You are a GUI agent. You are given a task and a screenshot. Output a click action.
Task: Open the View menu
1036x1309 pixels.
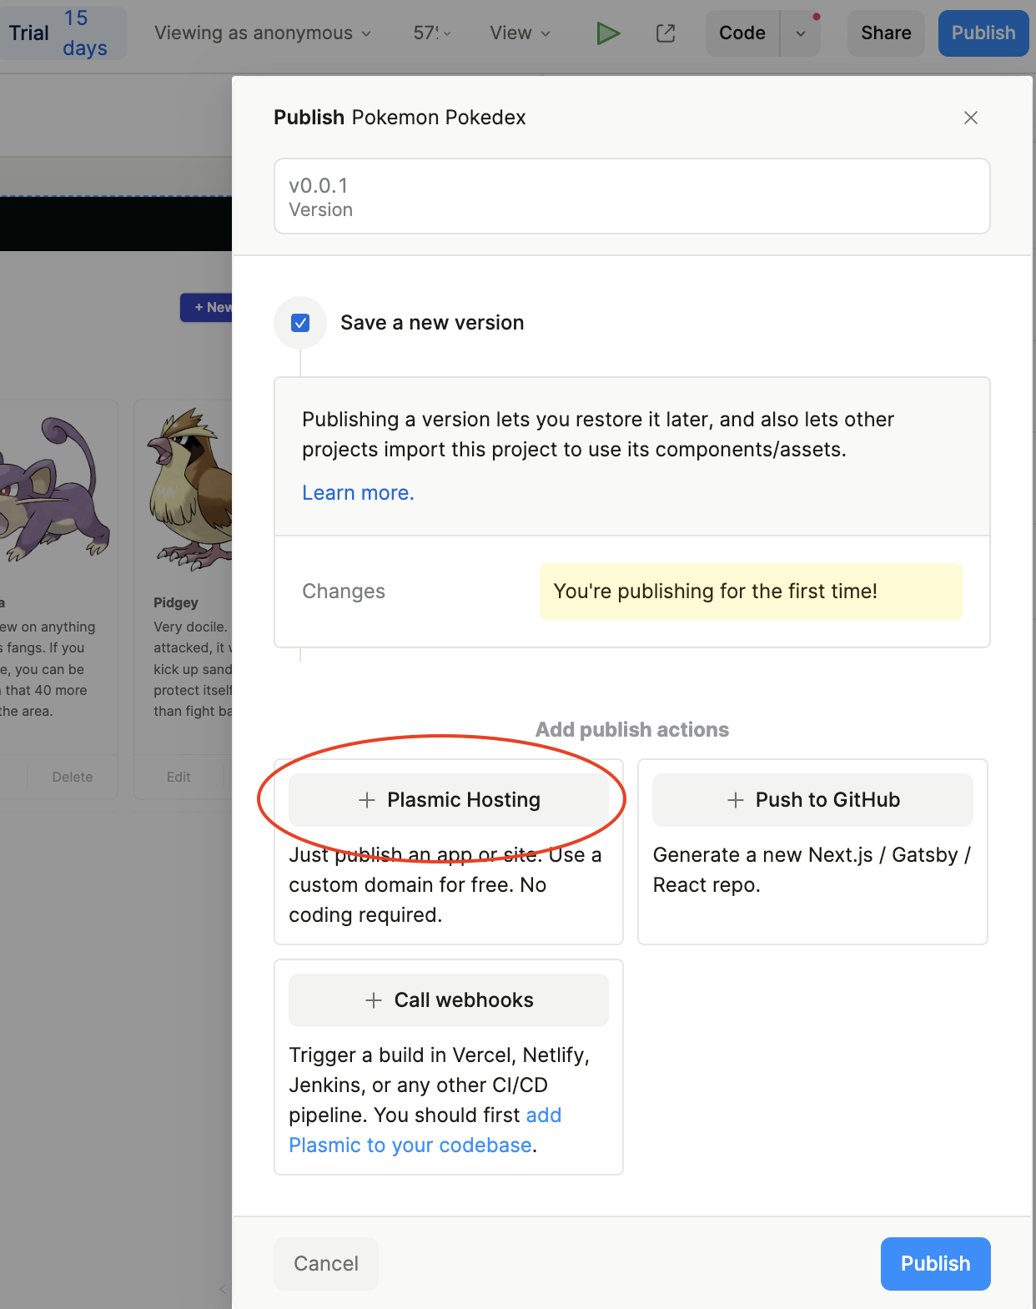(x=520, y=33)
